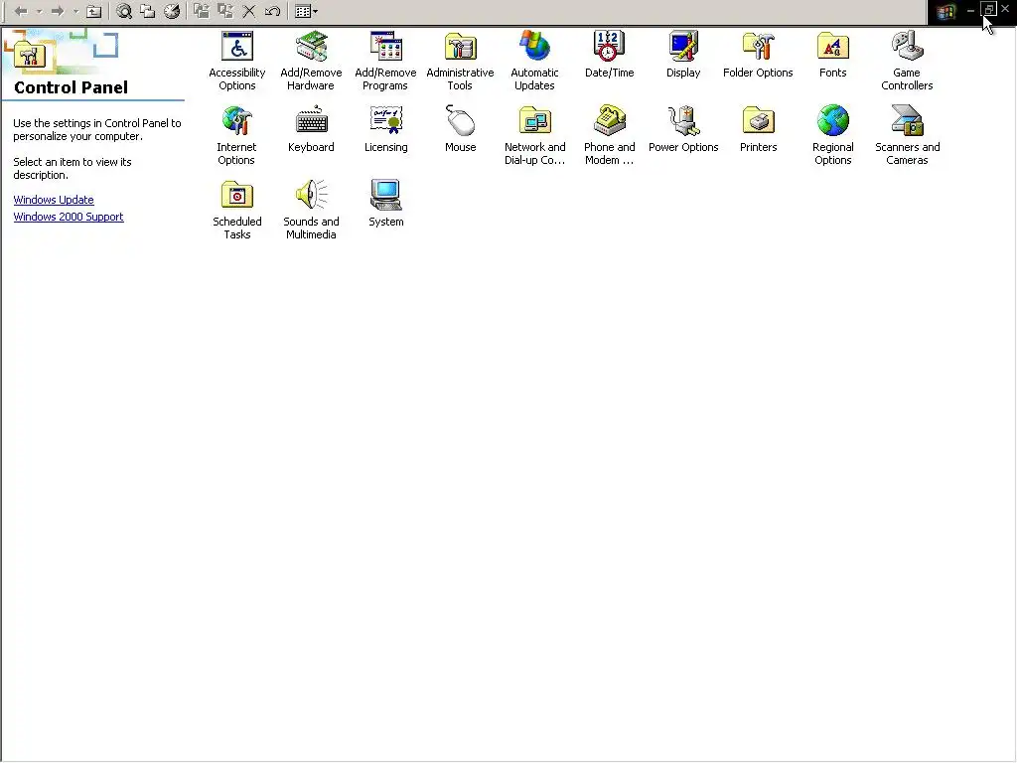
Task: Open Internet Options
Action: (x=236, y=135)
